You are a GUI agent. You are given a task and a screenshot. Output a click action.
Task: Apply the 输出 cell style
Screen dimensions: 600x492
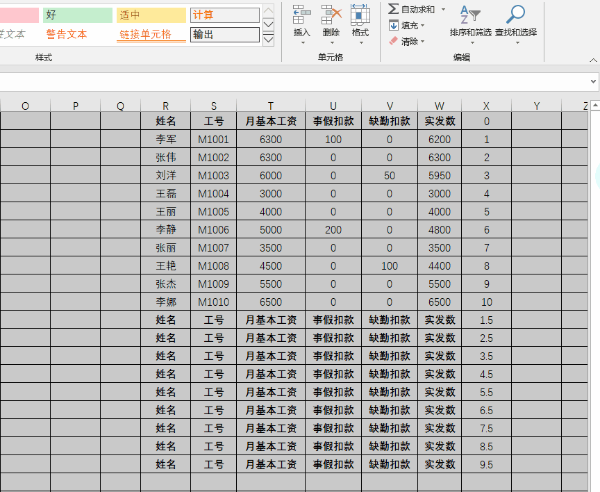click(224, 35)
